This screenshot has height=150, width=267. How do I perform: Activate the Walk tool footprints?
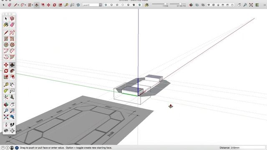tap(12, 125)
